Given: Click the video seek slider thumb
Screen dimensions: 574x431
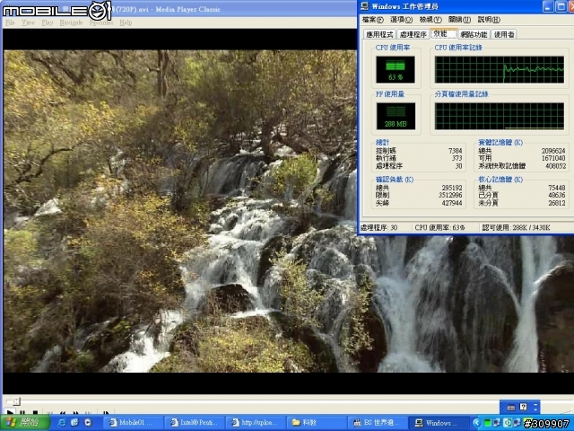Looking at the screenshot, I should click(x=16, y=401).
